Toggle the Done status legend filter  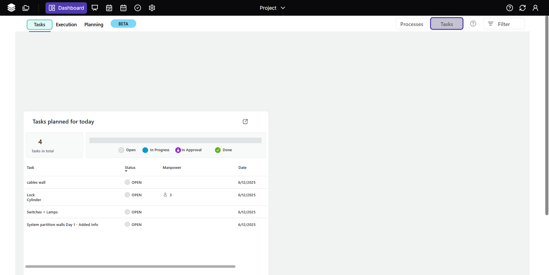pyautogui.click(x=223, y=150)
